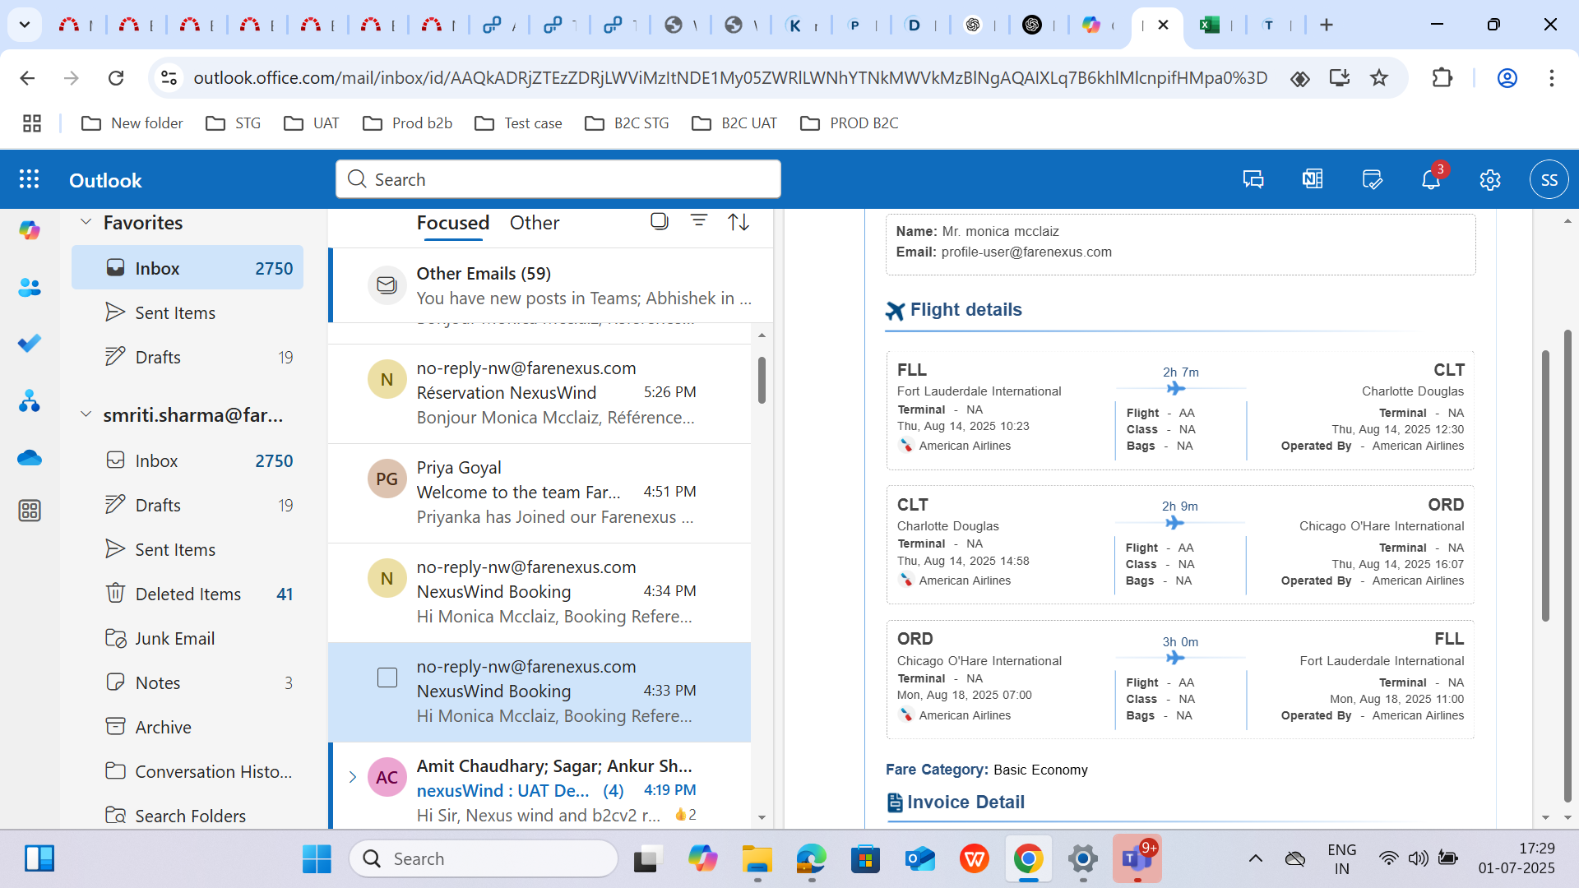This screenshot has width=1579, height=888.
Task: Open notifications bell with 3 badge
Action: pos(1432,178)
